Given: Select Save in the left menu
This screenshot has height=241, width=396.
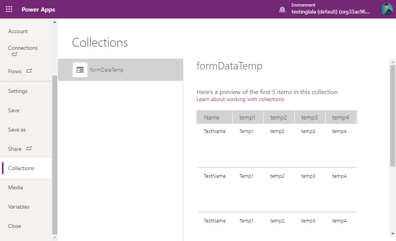Looking at the screenshot, I should [x=26, y=110].
